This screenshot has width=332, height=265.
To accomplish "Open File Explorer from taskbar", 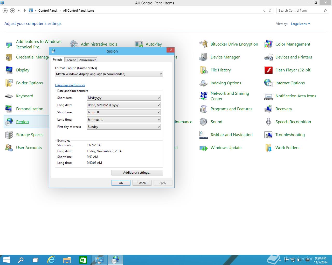I will click(x=67, y=260).
